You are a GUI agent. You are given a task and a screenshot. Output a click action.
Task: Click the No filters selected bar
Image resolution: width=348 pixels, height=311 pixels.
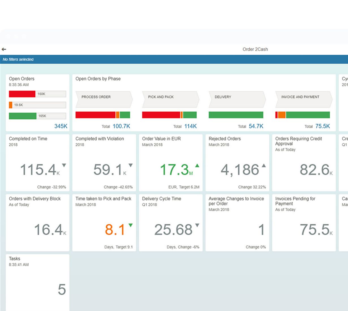click(x=18, y=59)
